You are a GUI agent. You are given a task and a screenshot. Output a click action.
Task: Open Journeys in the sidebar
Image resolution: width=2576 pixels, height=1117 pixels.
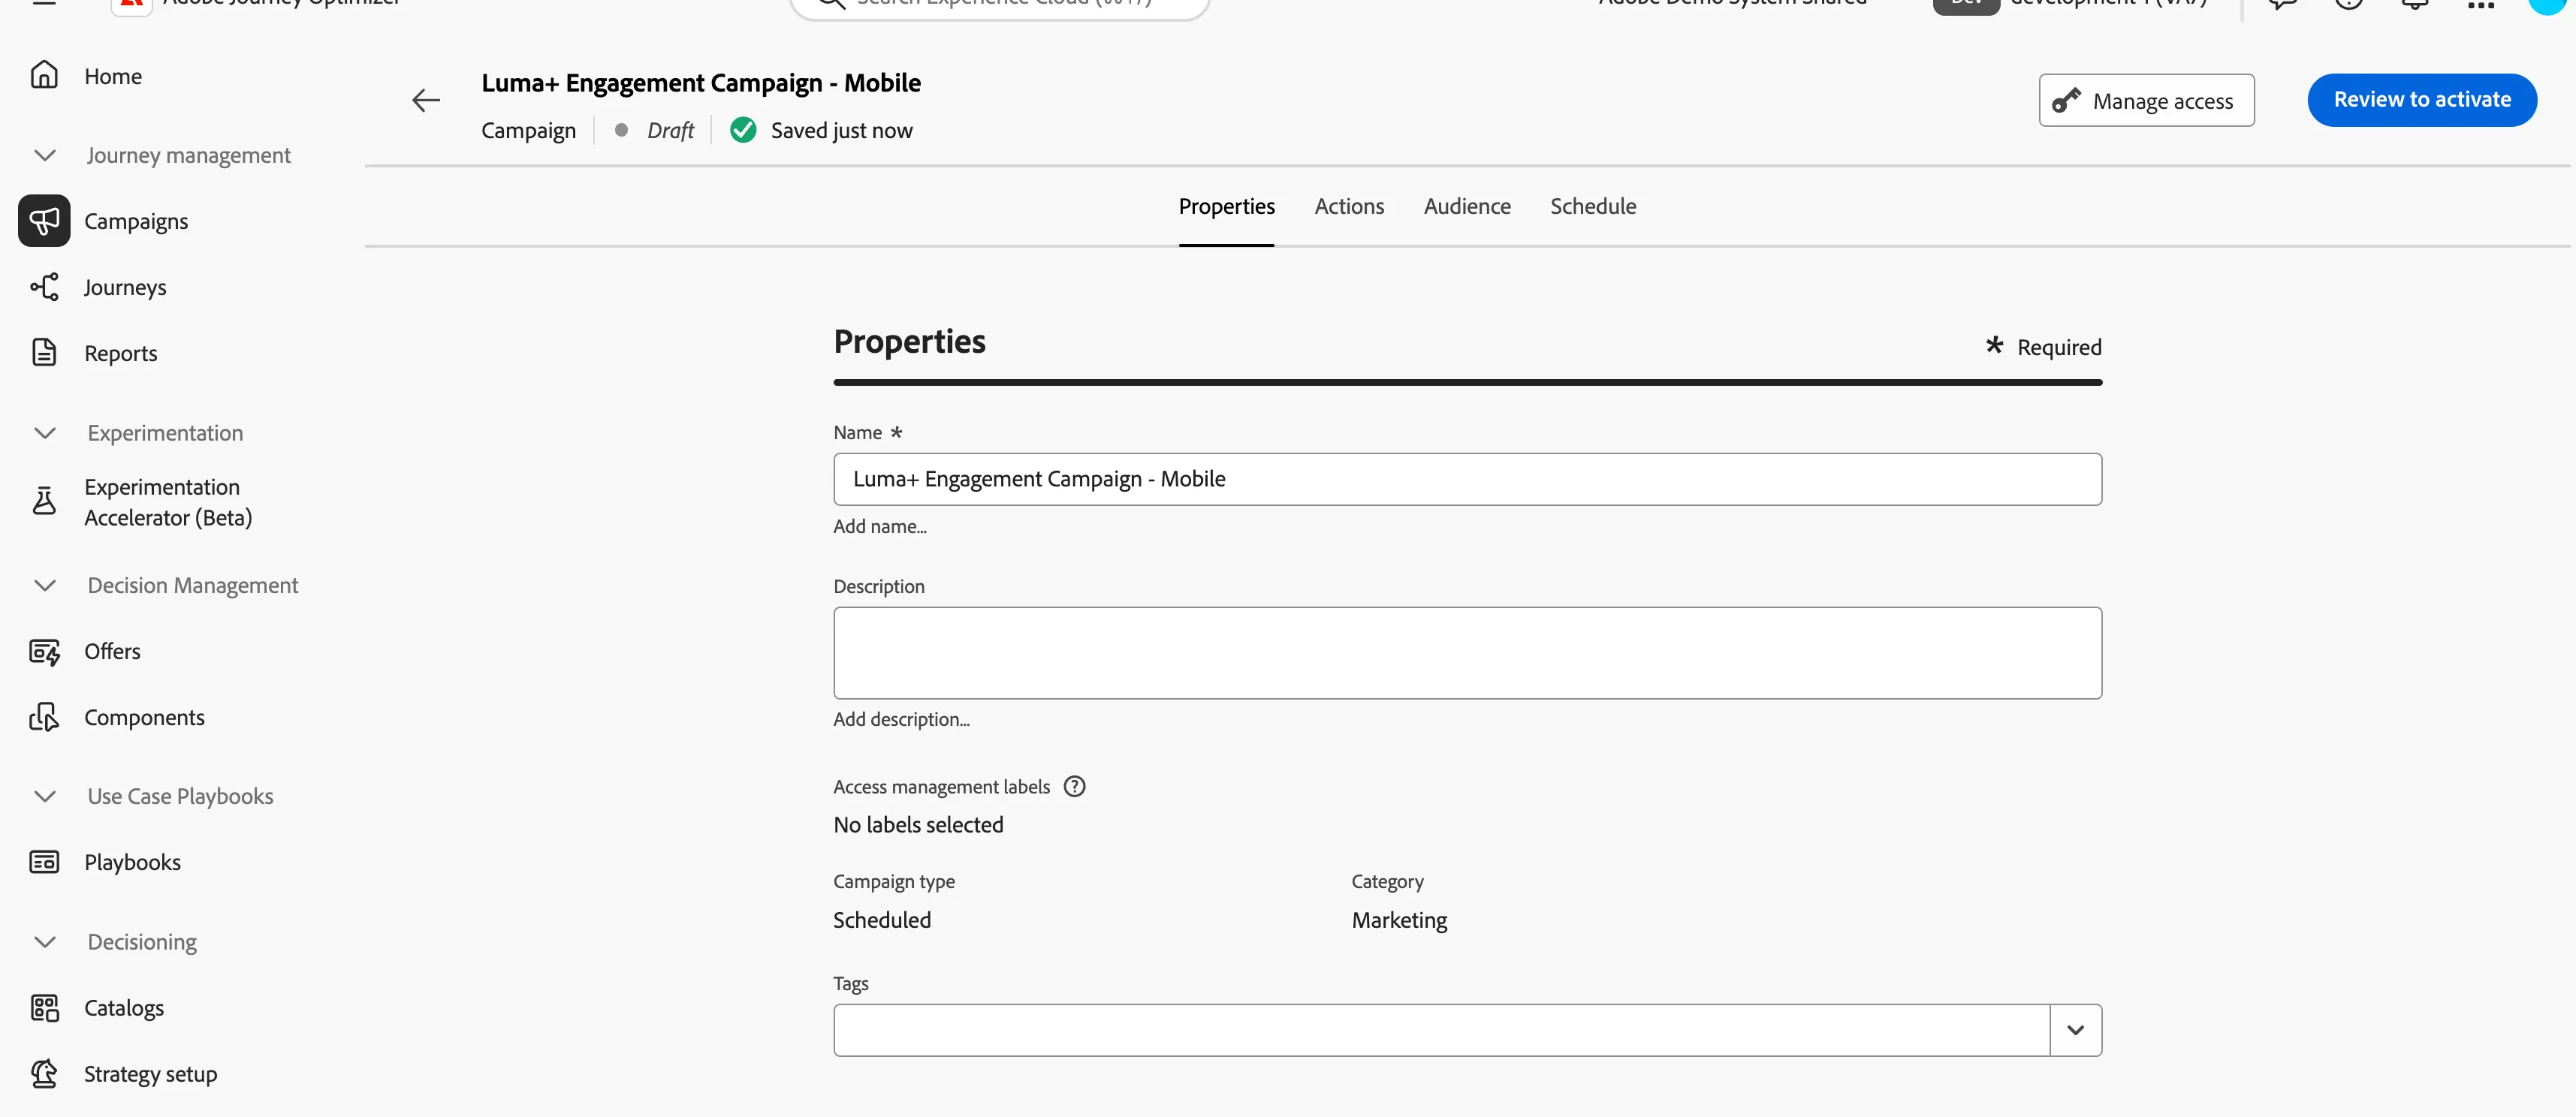coord(125,288)
